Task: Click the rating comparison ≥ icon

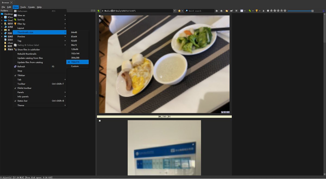Action: 264,11
